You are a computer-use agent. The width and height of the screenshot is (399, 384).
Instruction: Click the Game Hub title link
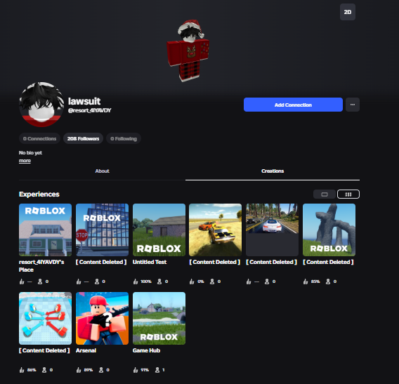click(146, 350)
